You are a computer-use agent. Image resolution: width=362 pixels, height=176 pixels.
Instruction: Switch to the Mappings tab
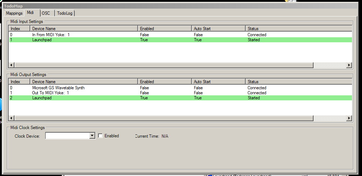coord(14,13)
